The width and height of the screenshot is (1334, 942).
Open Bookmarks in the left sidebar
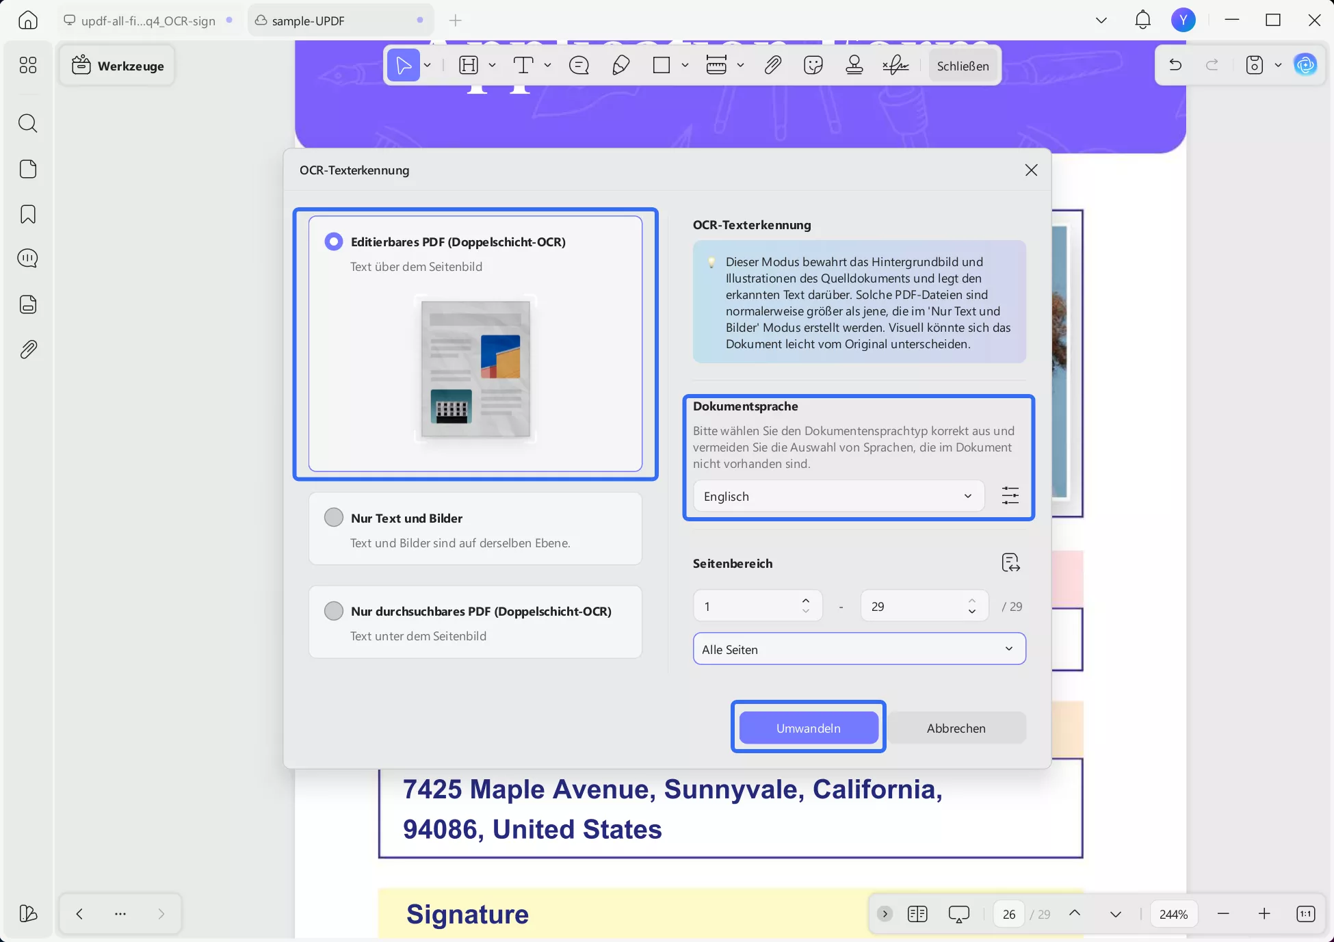[x=28, y=214]
